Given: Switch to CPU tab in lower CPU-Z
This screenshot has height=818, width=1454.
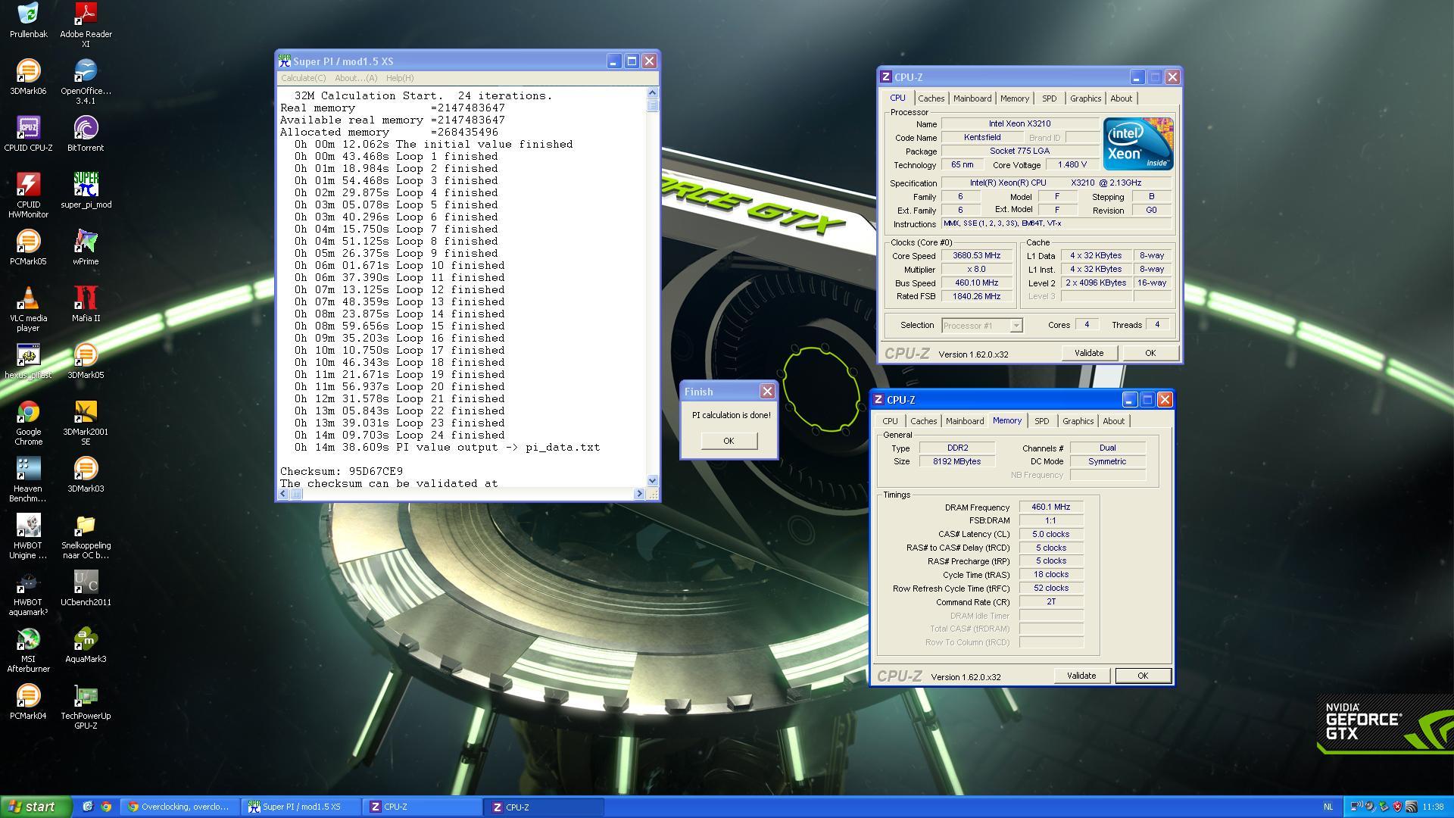Looking at the screenshot, I should 890,421.
